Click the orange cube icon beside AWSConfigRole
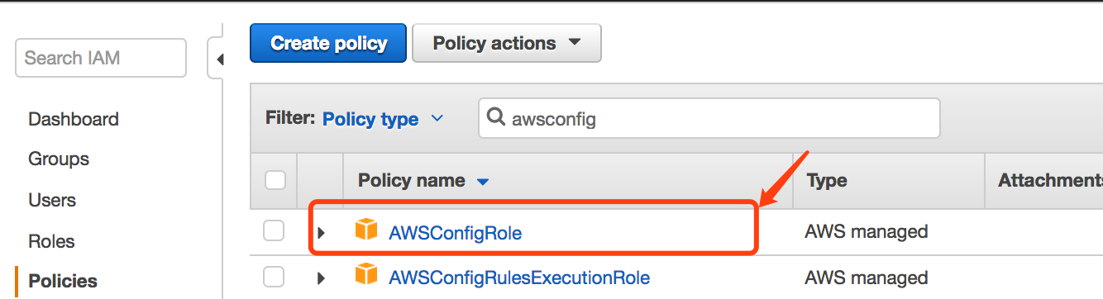This screenshot has width=1103, height=299. coord(365,230)
